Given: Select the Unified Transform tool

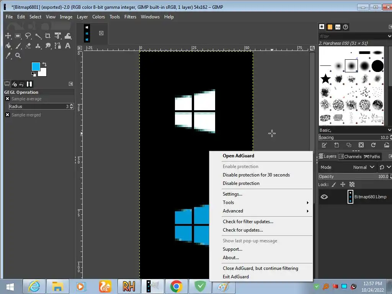Looking at the screenshot, I should point(58,36).
